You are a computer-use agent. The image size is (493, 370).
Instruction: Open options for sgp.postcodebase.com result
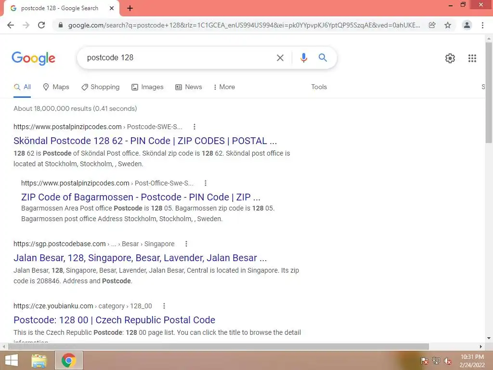(186, 244)
